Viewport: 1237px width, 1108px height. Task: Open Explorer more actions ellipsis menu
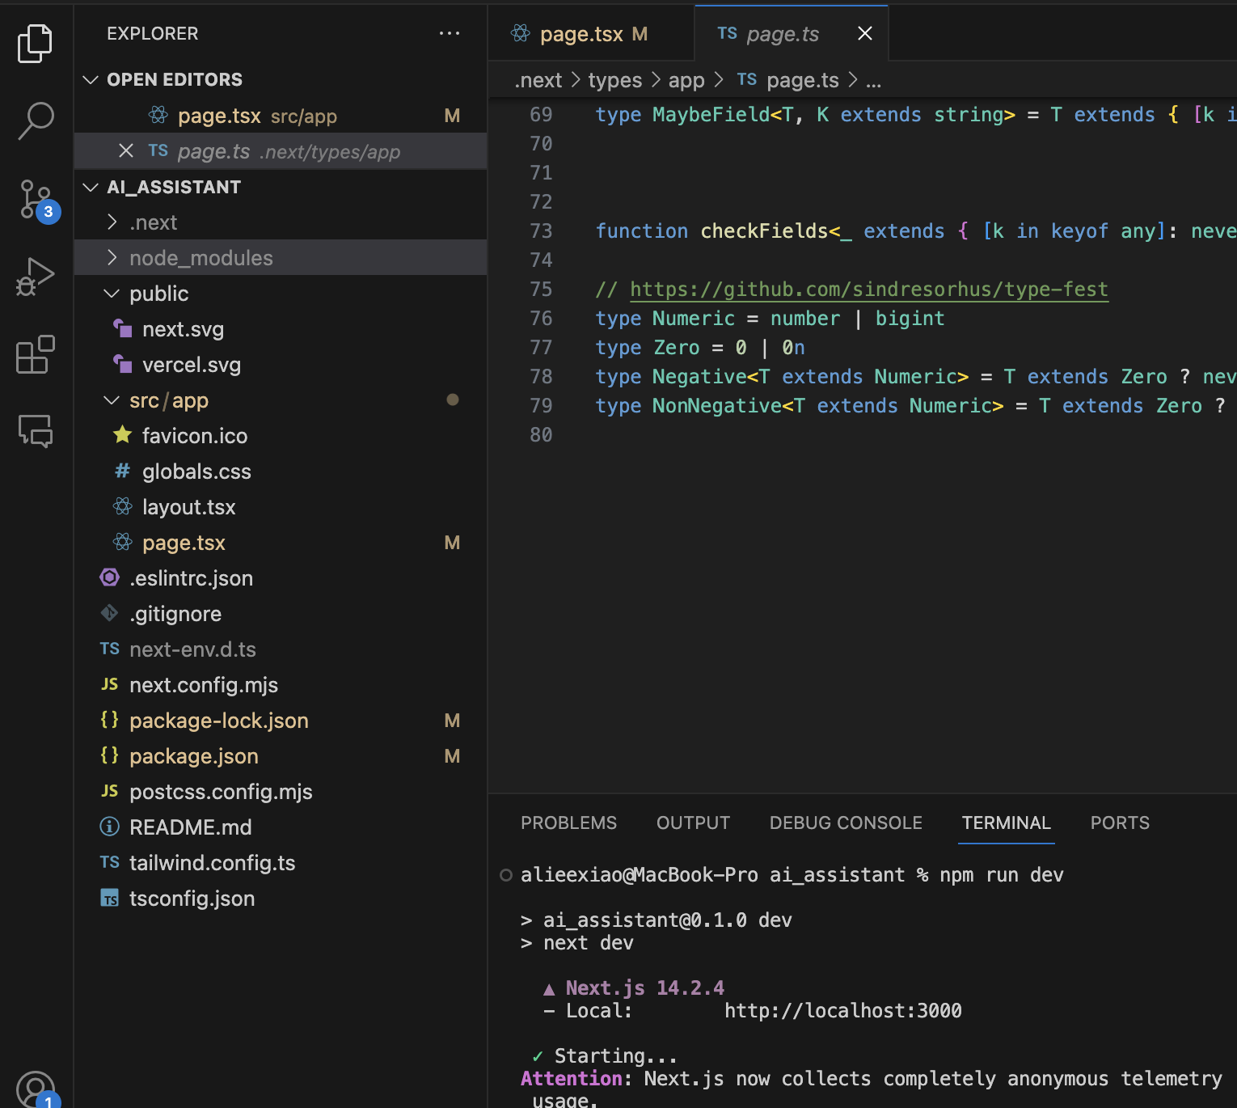tap(449, 33)
